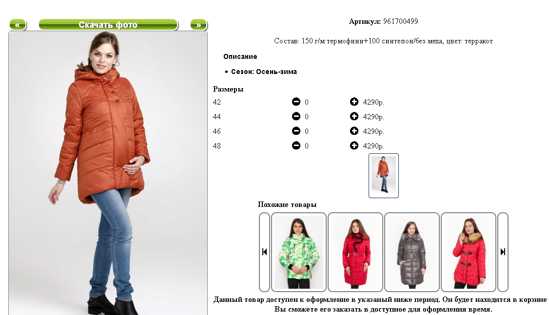Open the green patterned jacket product

click(299, 252)
